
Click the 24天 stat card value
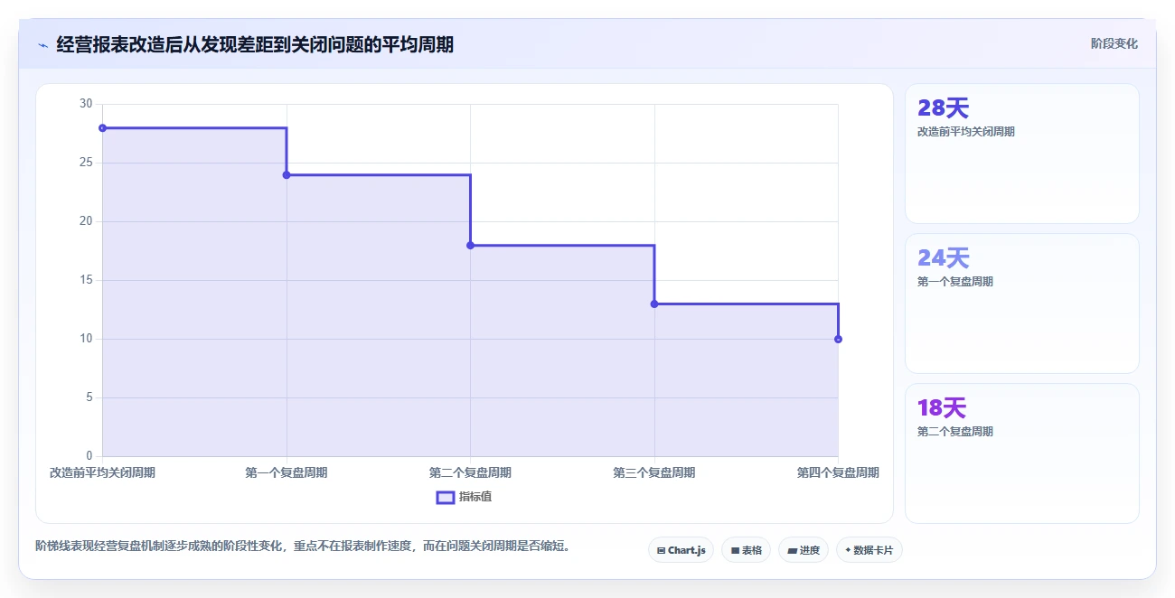[943, 258]
